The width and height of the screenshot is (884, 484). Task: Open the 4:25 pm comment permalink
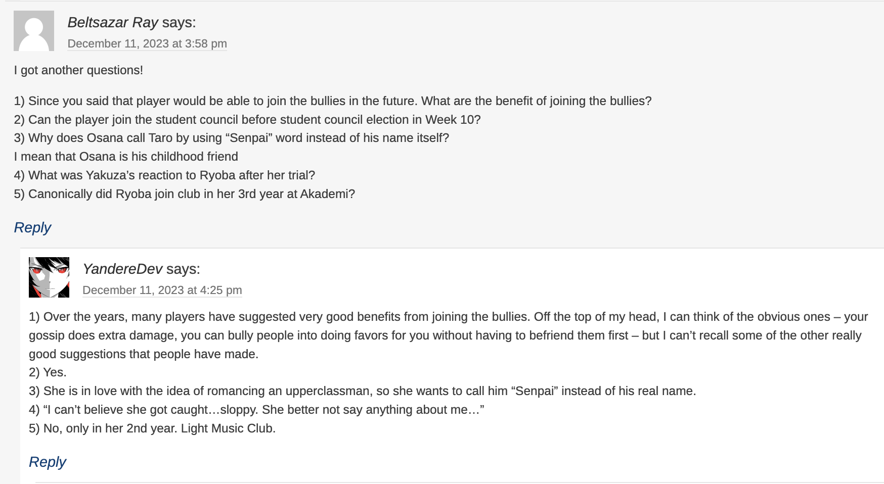coord(162,291)
